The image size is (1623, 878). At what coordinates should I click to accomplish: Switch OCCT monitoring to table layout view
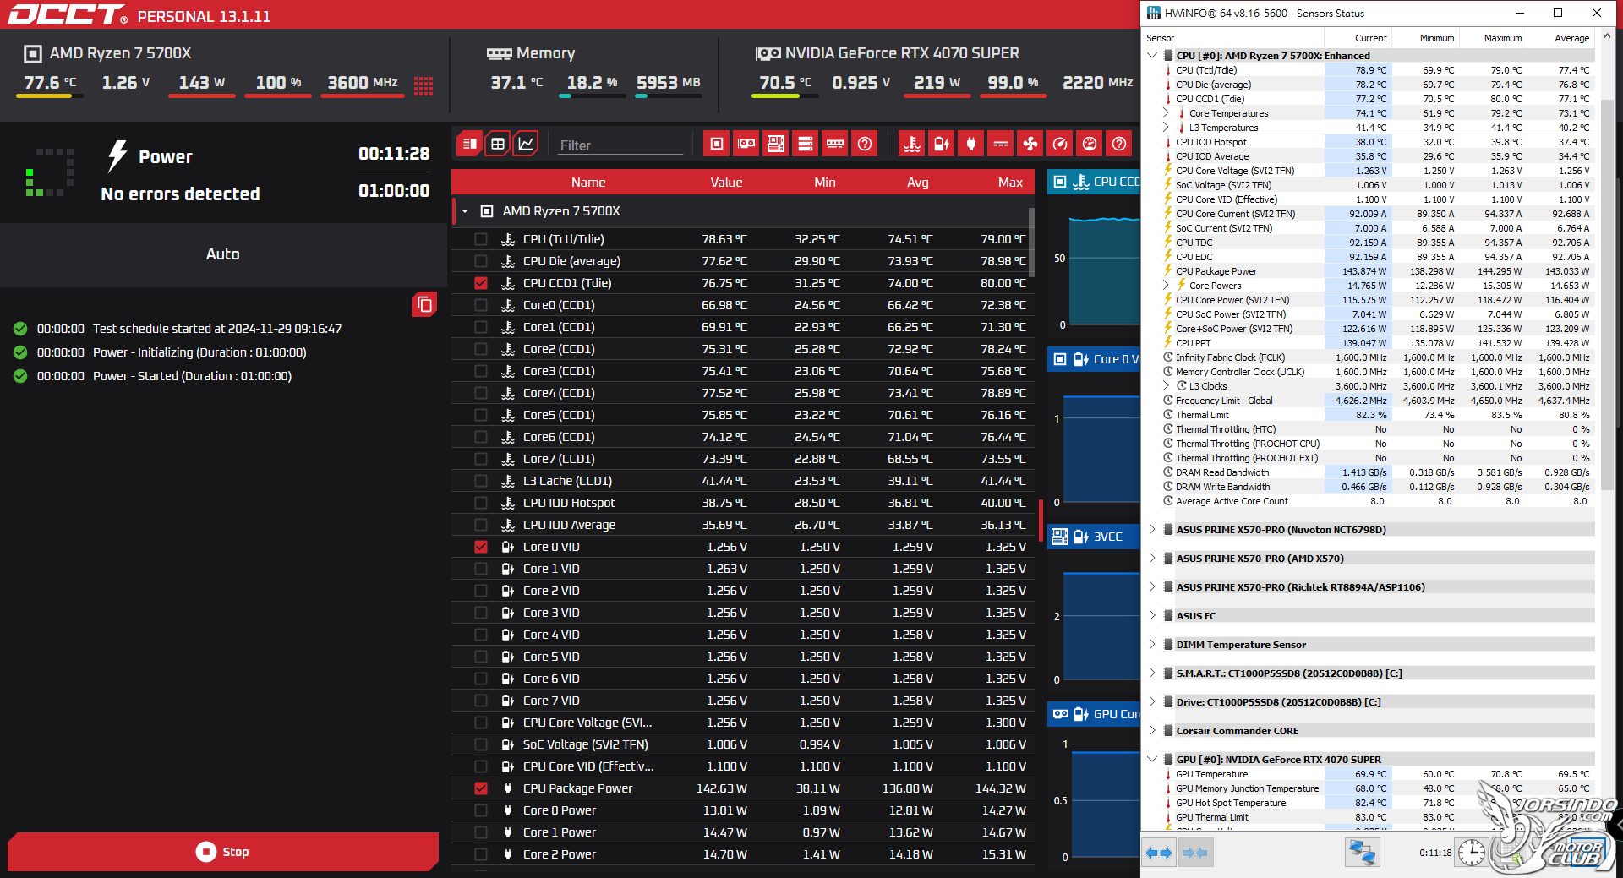(498, 144)
